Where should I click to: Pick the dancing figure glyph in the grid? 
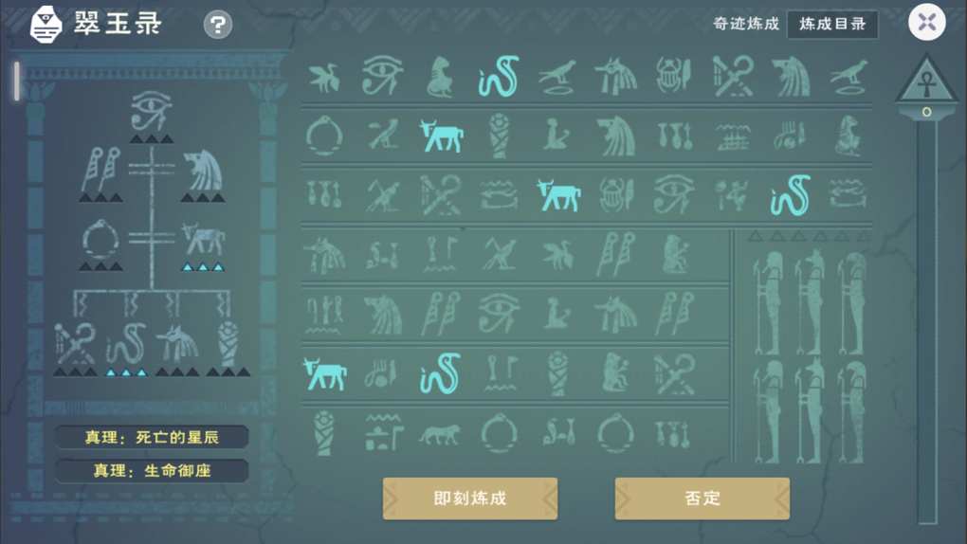point(732,195)
